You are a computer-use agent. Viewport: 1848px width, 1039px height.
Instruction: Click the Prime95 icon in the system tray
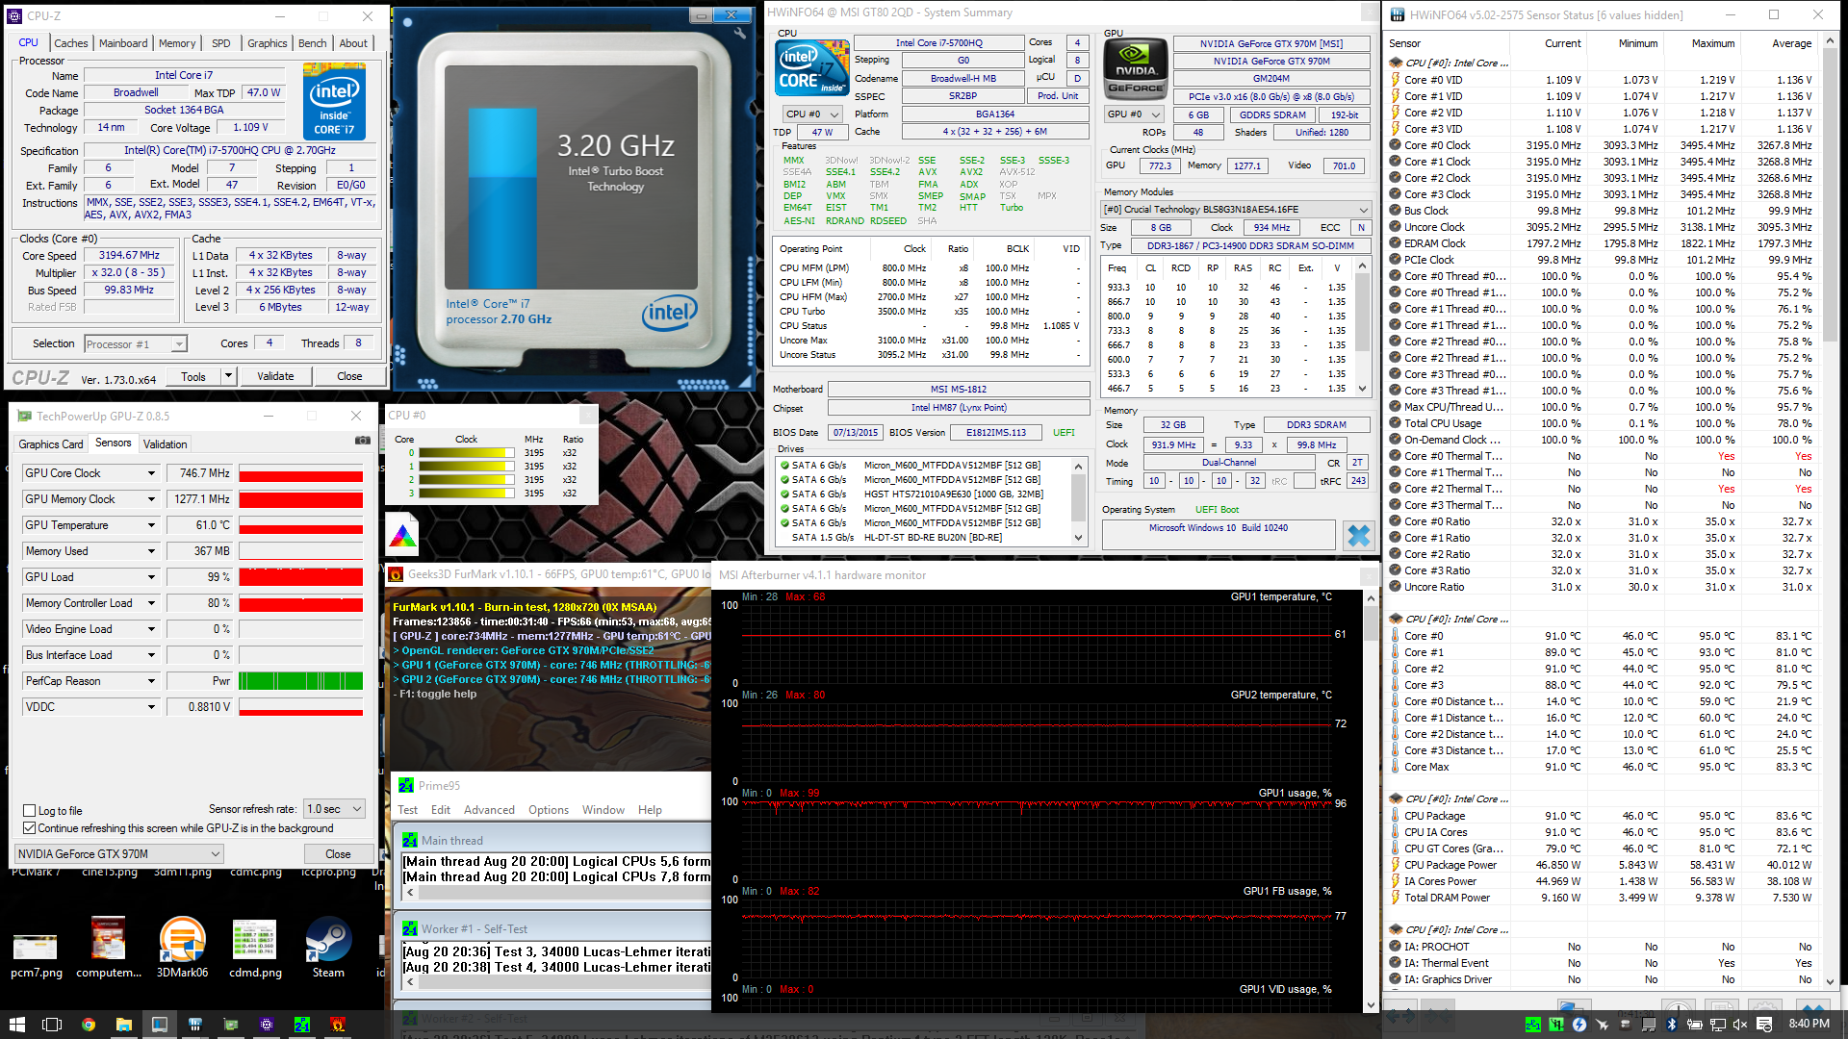[x=1533, y=1025]
